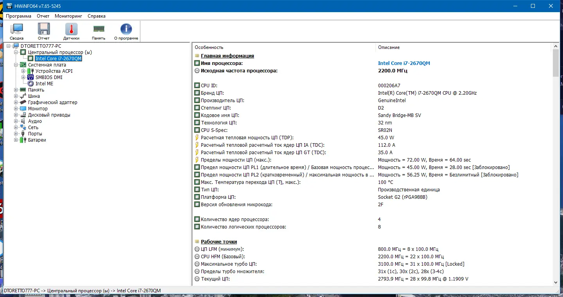Select the ЦП LFM (минимум) row

coord(372,249)
